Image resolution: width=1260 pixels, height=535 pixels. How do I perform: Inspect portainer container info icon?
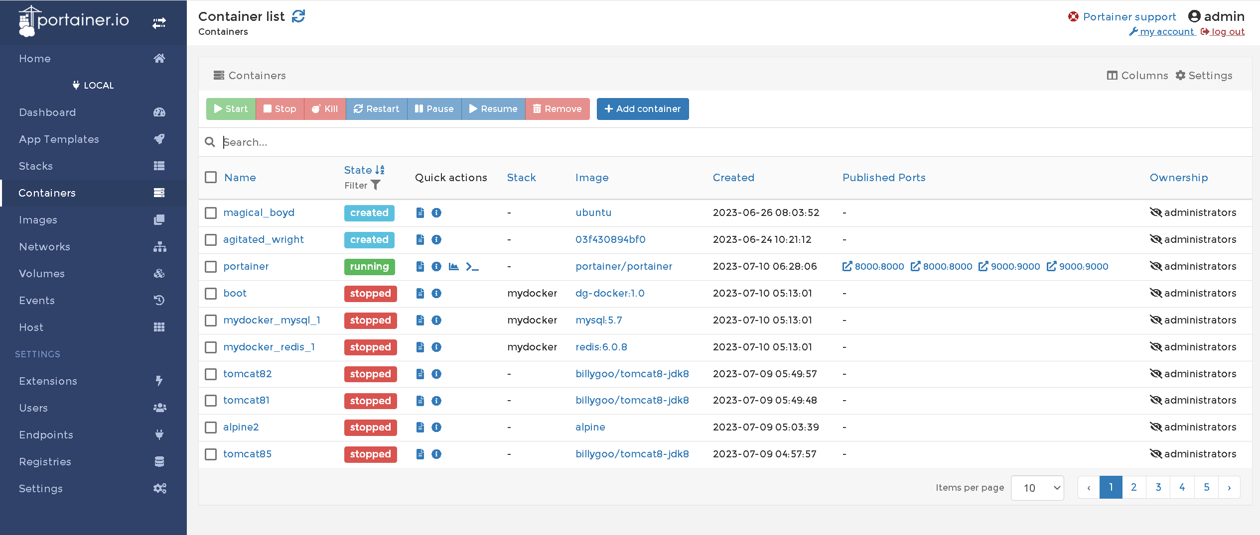click(x=436, y=266)
